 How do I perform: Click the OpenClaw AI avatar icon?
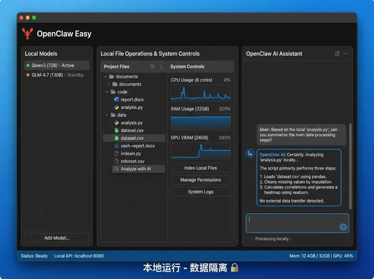[x=250, y=153]
